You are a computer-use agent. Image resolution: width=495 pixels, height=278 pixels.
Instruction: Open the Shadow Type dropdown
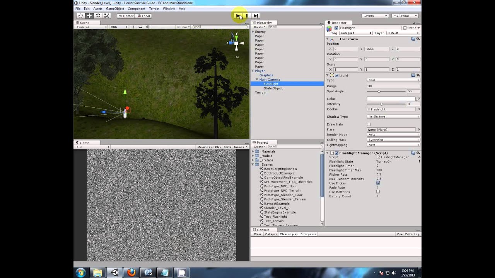393,117
